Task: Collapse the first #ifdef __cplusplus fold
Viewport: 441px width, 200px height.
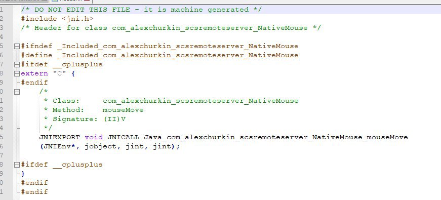Action: click(x=17, y=64)
